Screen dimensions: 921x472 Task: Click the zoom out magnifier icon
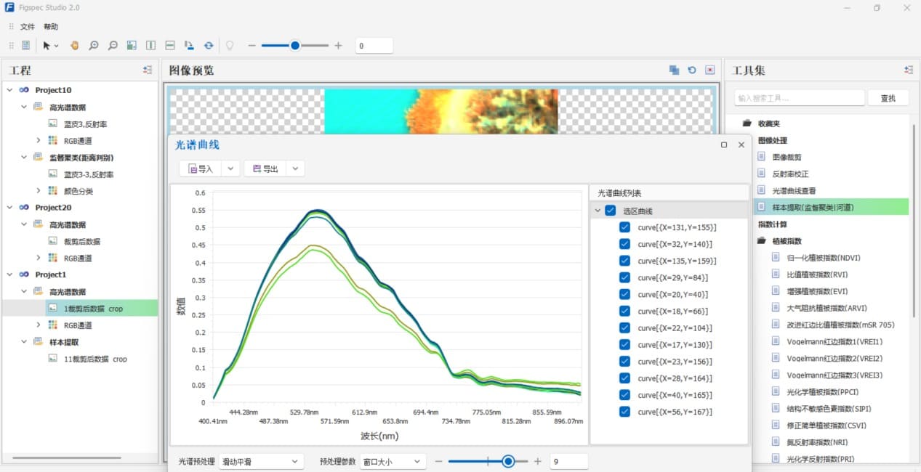click(113, 46)
